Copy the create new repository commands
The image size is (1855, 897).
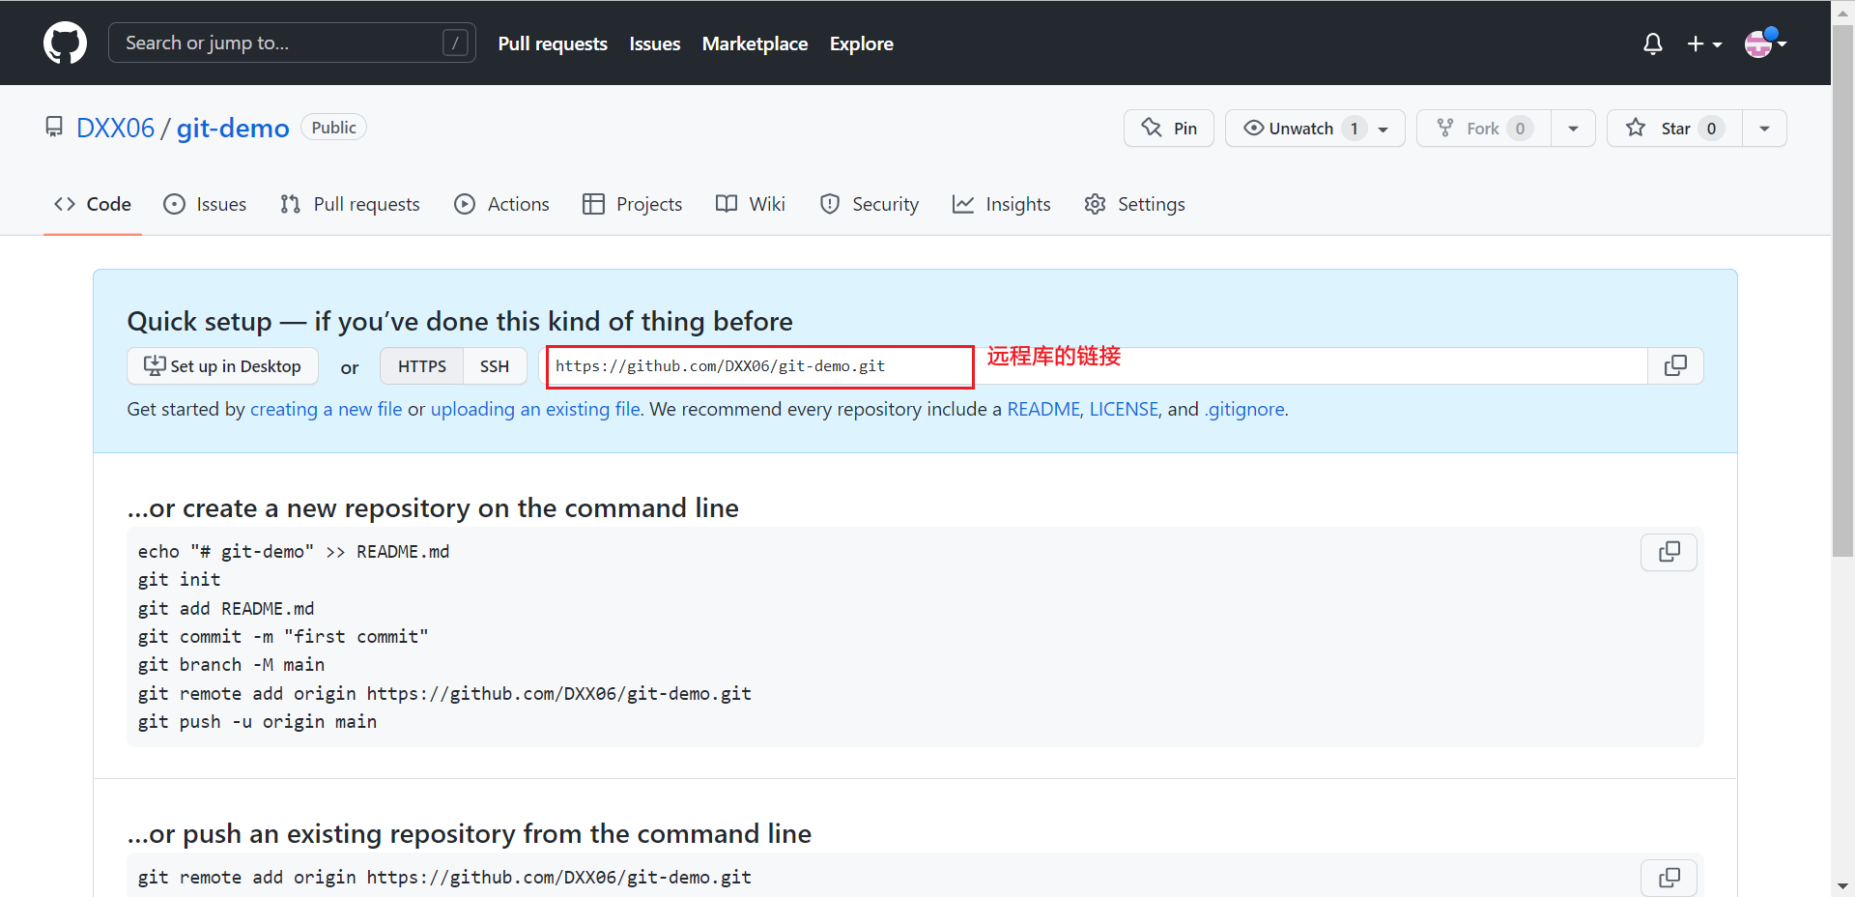tap(1669, 552)
